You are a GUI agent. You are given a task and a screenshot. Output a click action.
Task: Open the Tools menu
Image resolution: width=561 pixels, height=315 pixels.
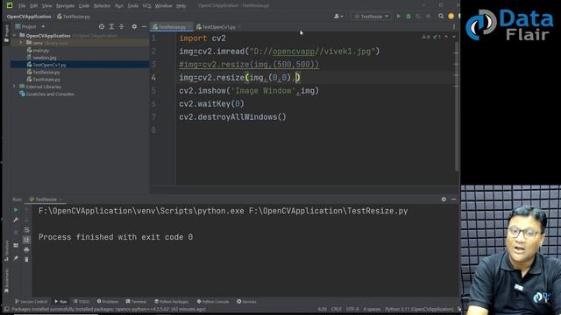tap(132, 6)
